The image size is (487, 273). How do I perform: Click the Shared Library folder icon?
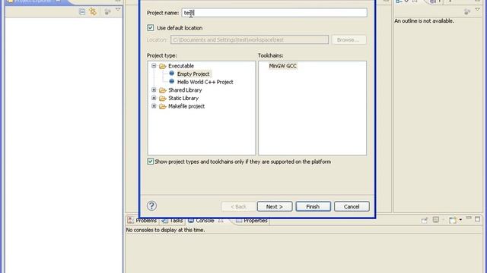162,90
